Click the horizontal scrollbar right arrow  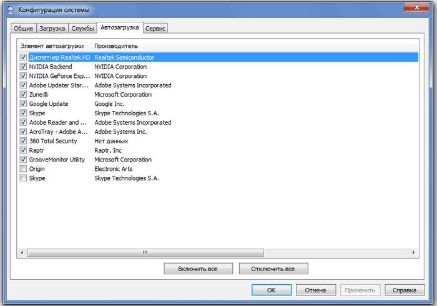pos(414,252)
